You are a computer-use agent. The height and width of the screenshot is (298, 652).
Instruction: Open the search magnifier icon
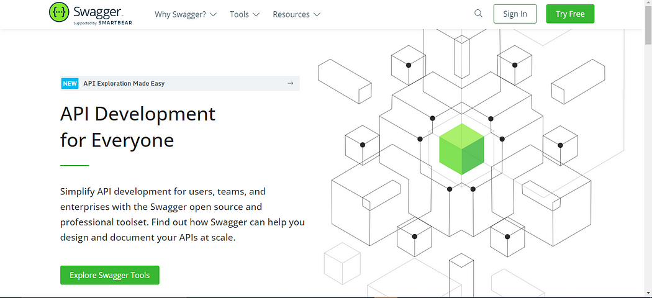(x=478, y=13)
